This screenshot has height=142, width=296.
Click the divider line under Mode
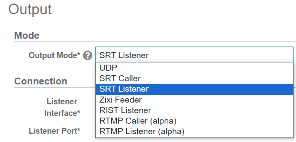(155, 41)
